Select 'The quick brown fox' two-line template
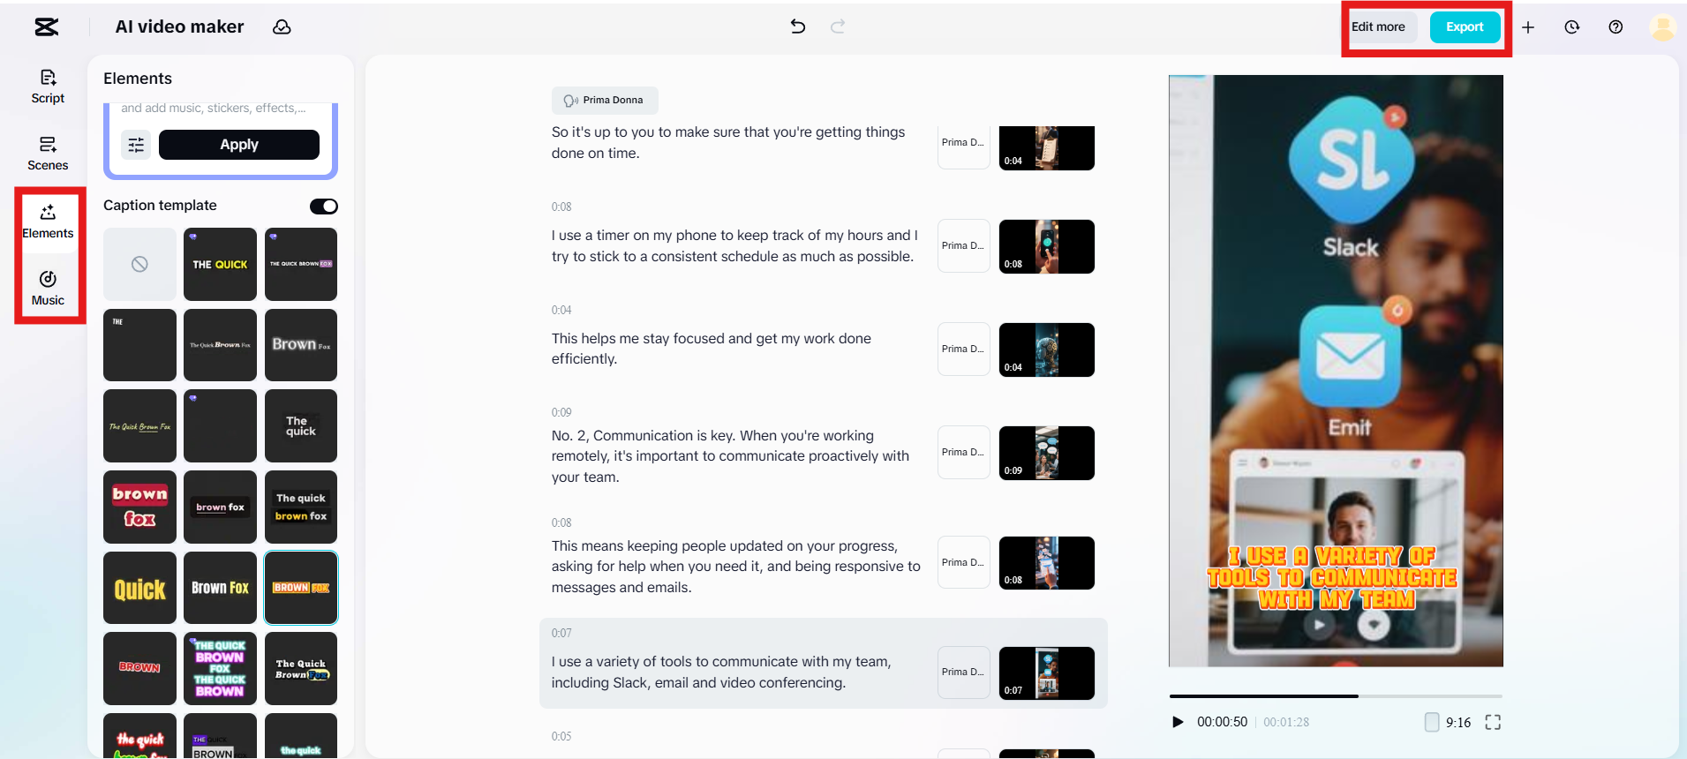This screenshot has height=759, width=1687. tap(301, 507)
